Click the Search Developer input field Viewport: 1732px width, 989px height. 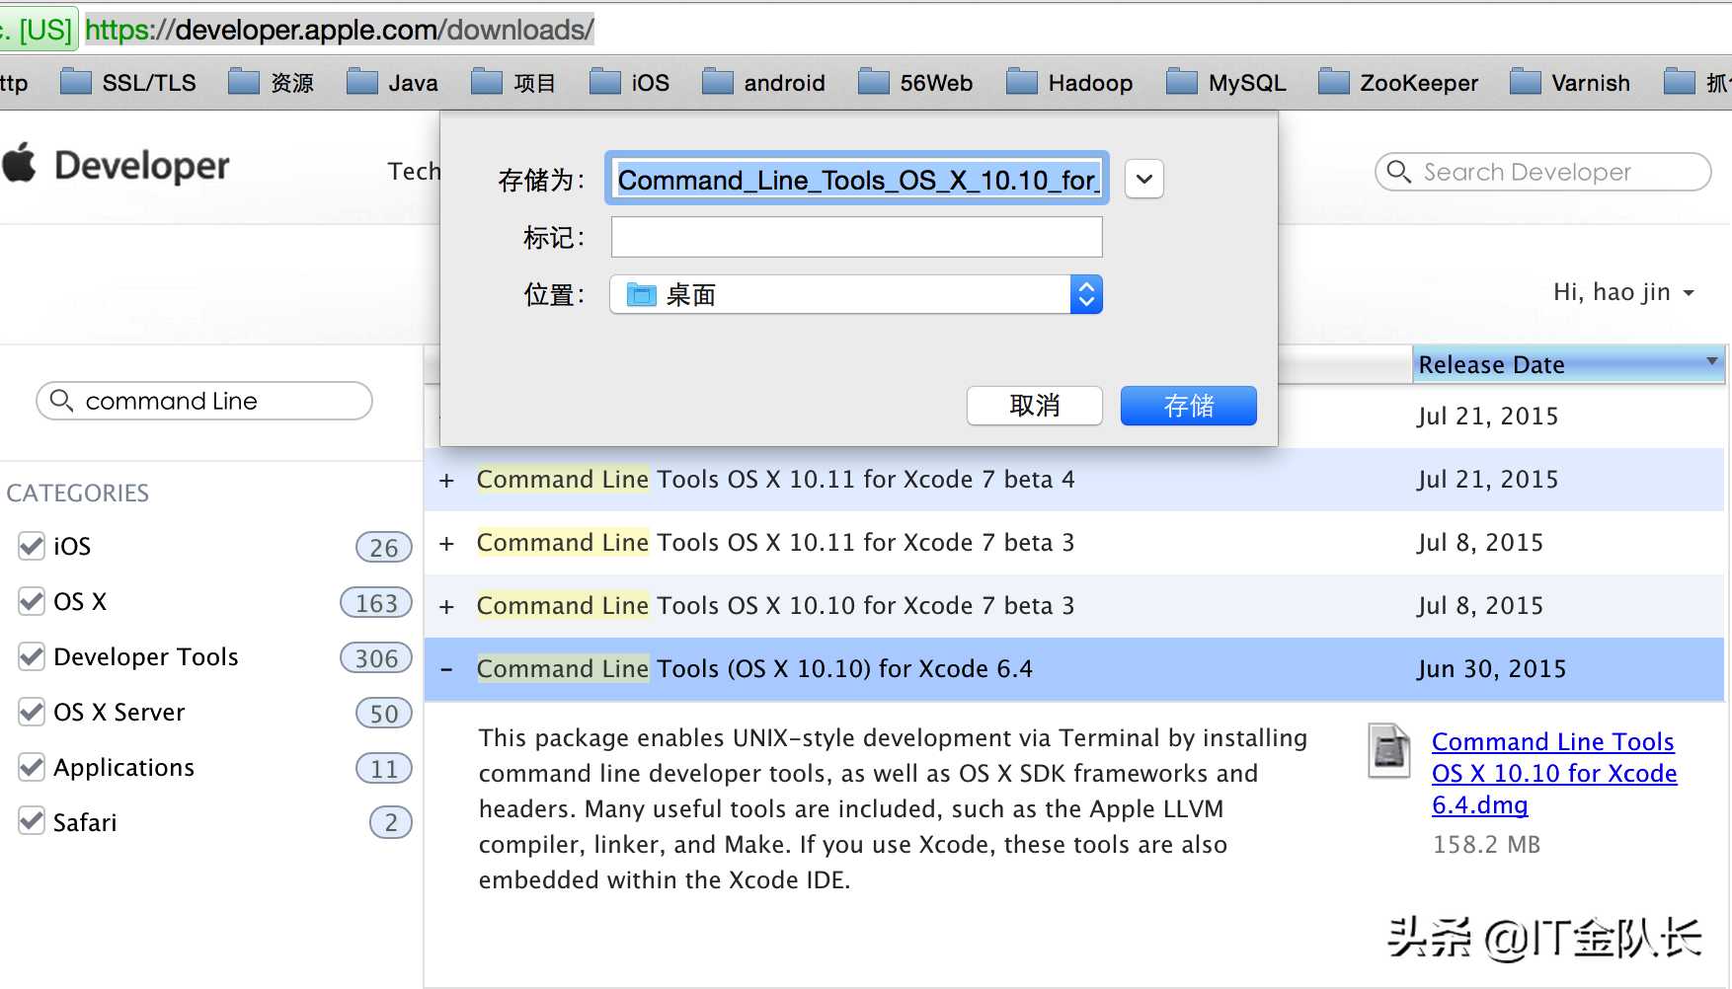[1542, 172]
